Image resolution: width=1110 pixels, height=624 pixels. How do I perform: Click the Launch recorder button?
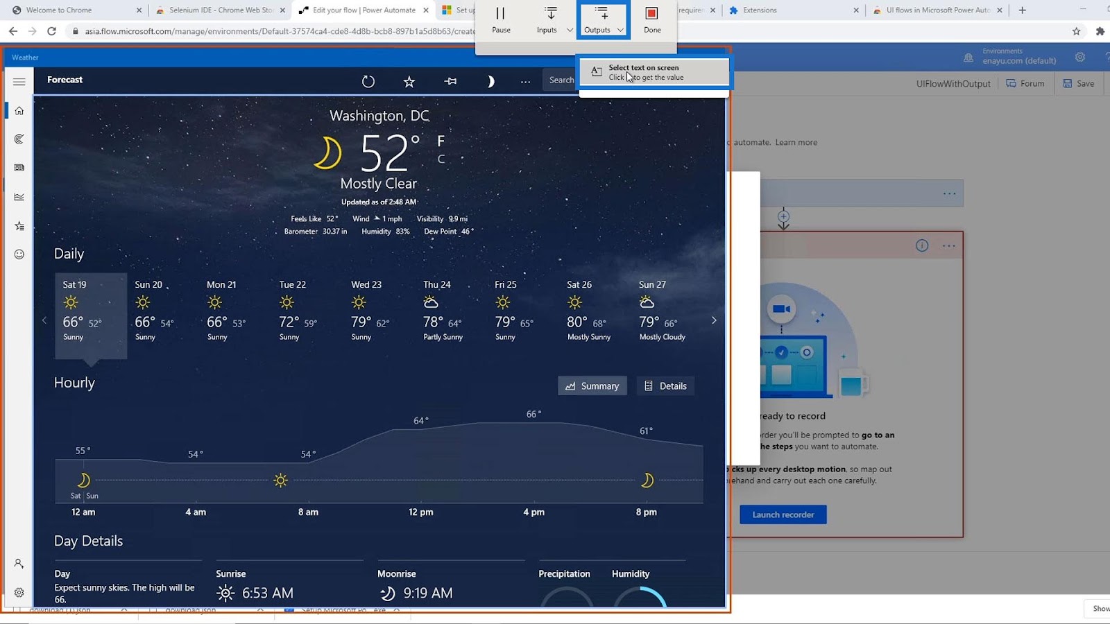coord(783,514)
